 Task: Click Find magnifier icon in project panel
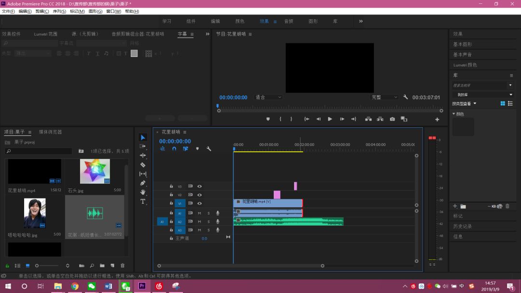point(92,266)
